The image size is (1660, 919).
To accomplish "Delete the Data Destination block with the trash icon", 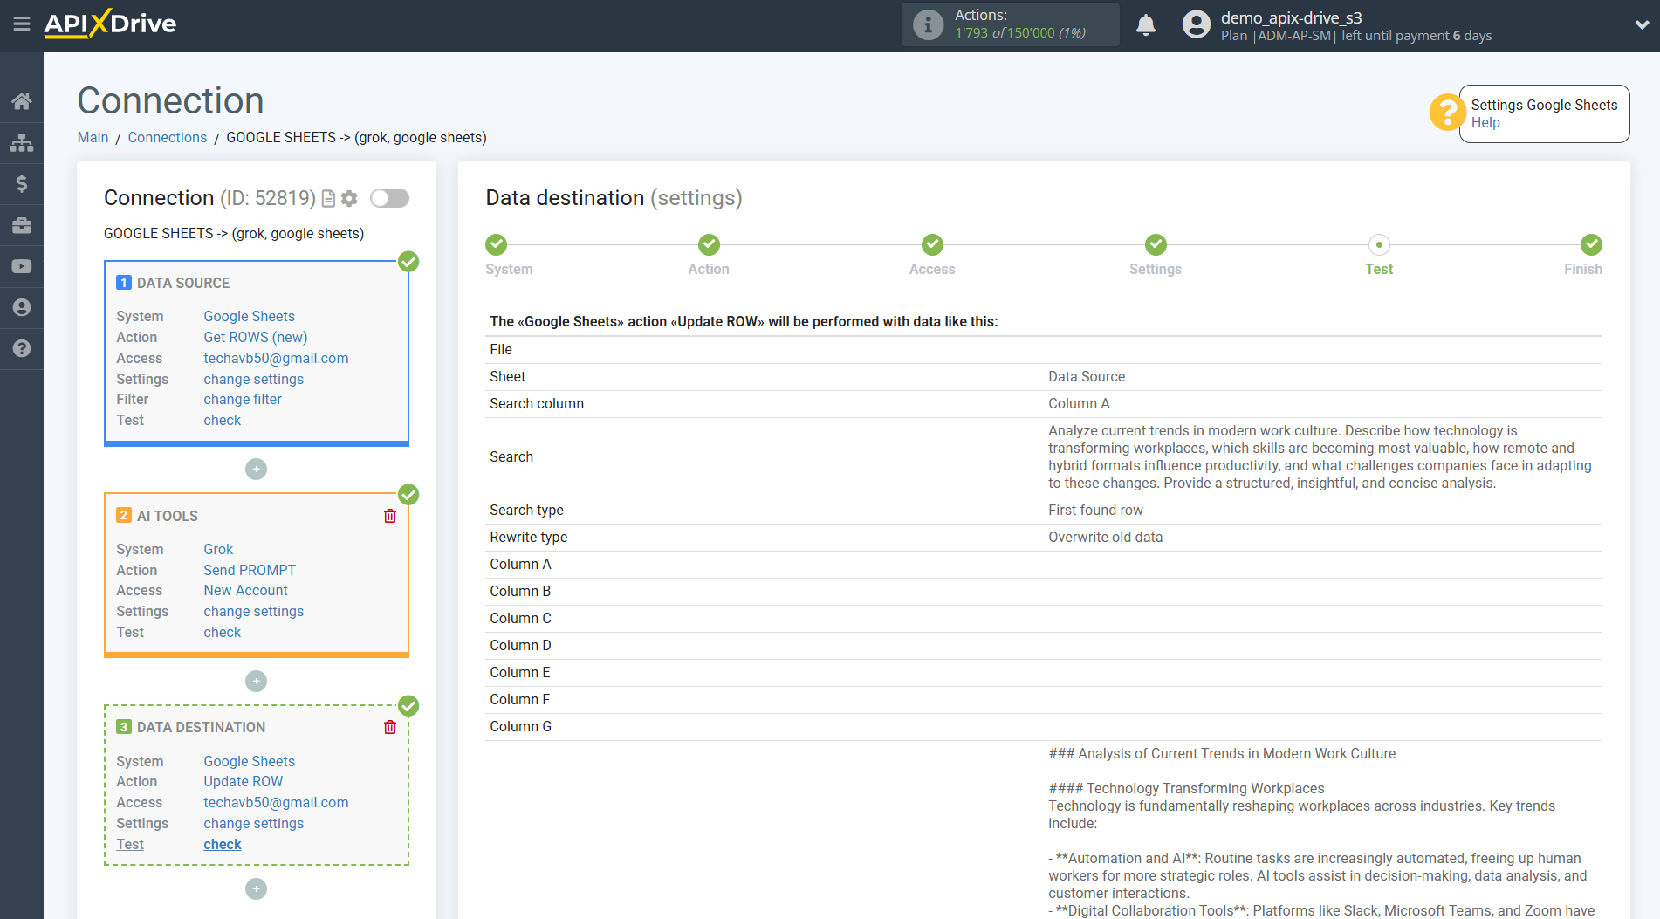I will pyautogui.click(x=390, y=727).
